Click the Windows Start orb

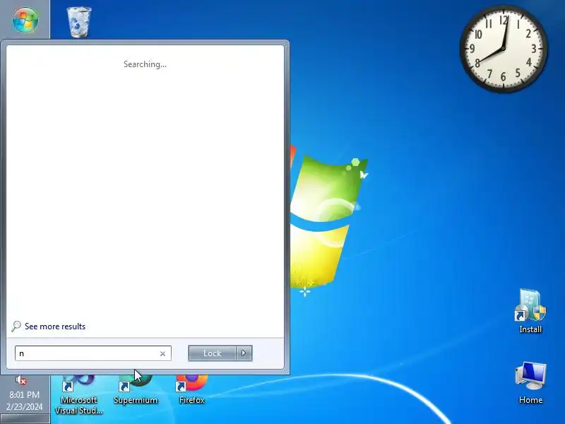click(x=25, y=19)
